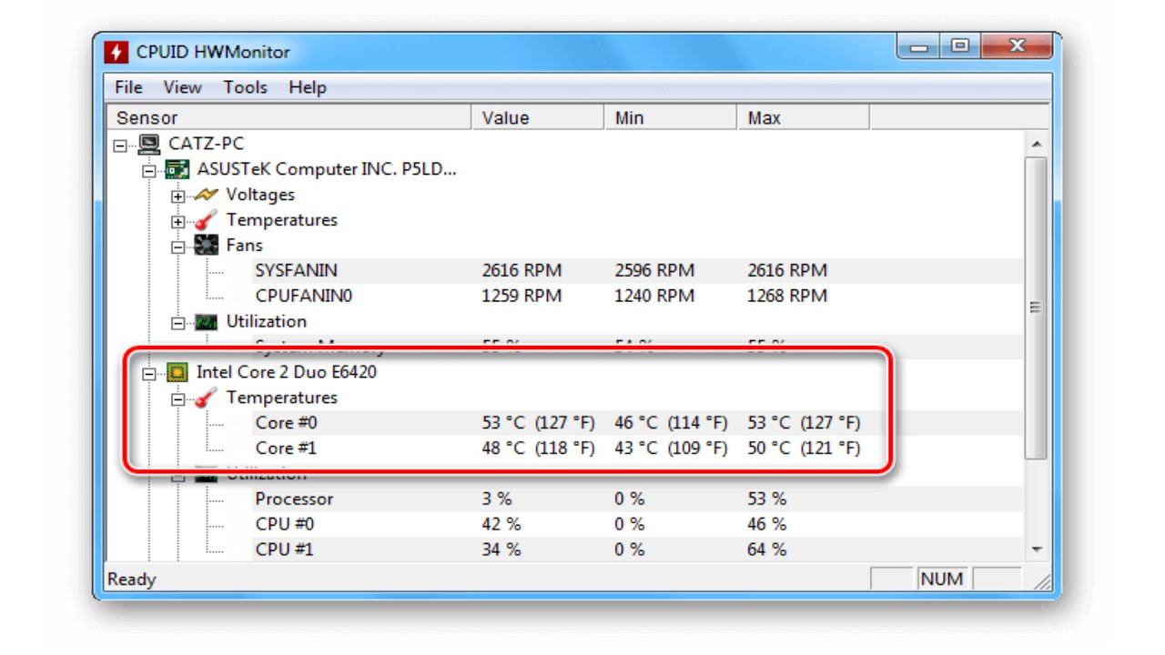Select ASUSTeK Computer INC. P5LD... row

point(327,169)
